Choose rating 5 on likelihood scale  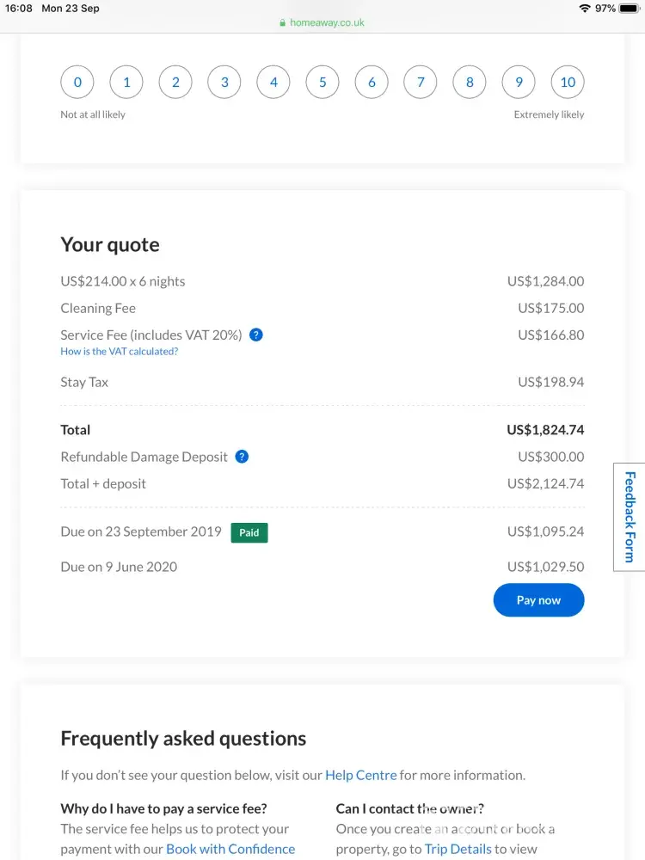click(x=322, y=83)
